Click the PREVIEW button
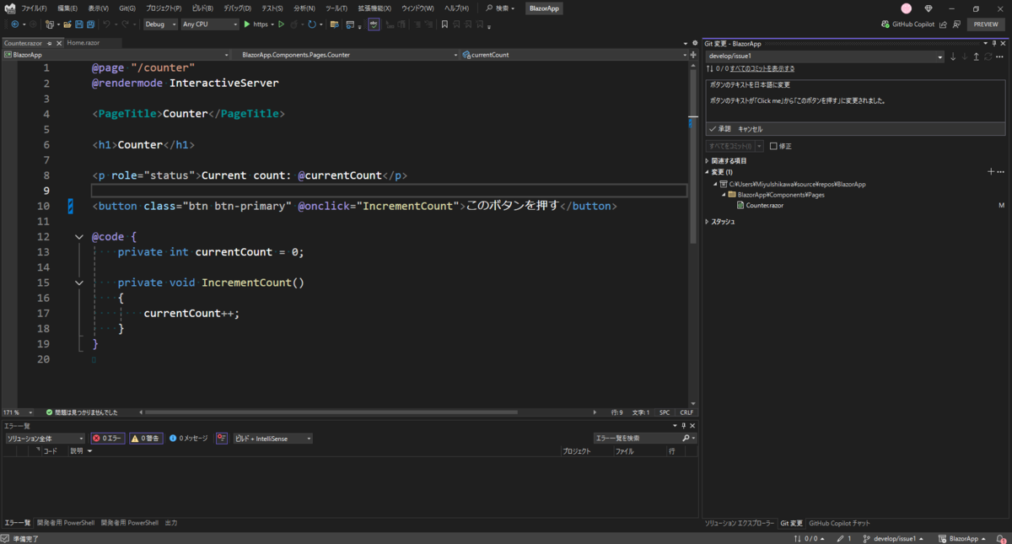The image size is (1012, 544). 986,24
